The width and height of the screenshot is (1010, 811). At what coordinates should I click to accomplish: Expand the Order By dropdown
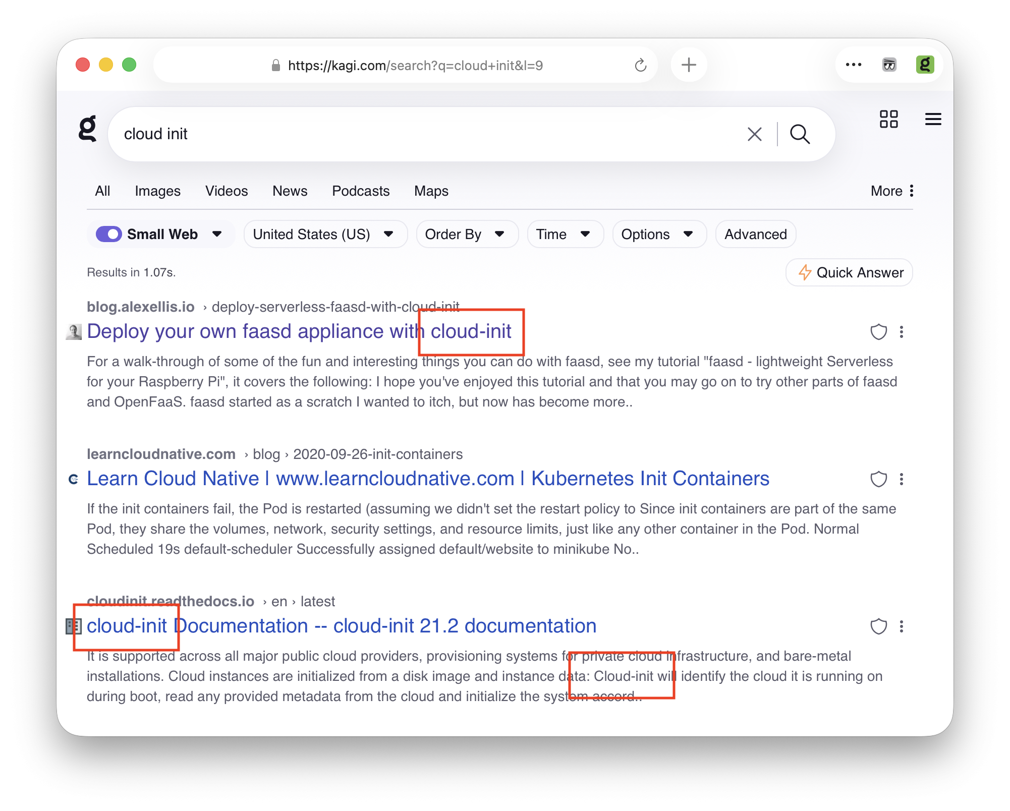coord(466,234)
